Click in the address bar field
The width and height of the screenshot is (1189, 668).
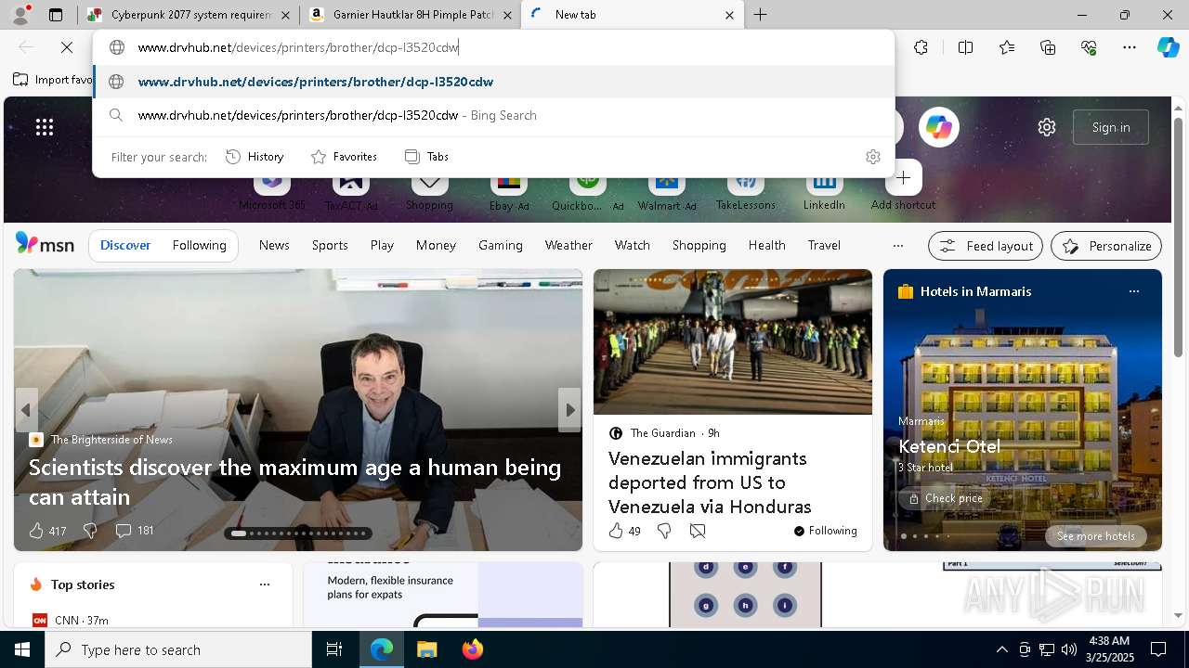point(493,47)
